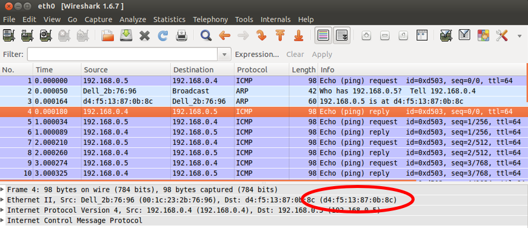Find a packet (magnifier icon)
528x228 pixels.
point(206,35)
